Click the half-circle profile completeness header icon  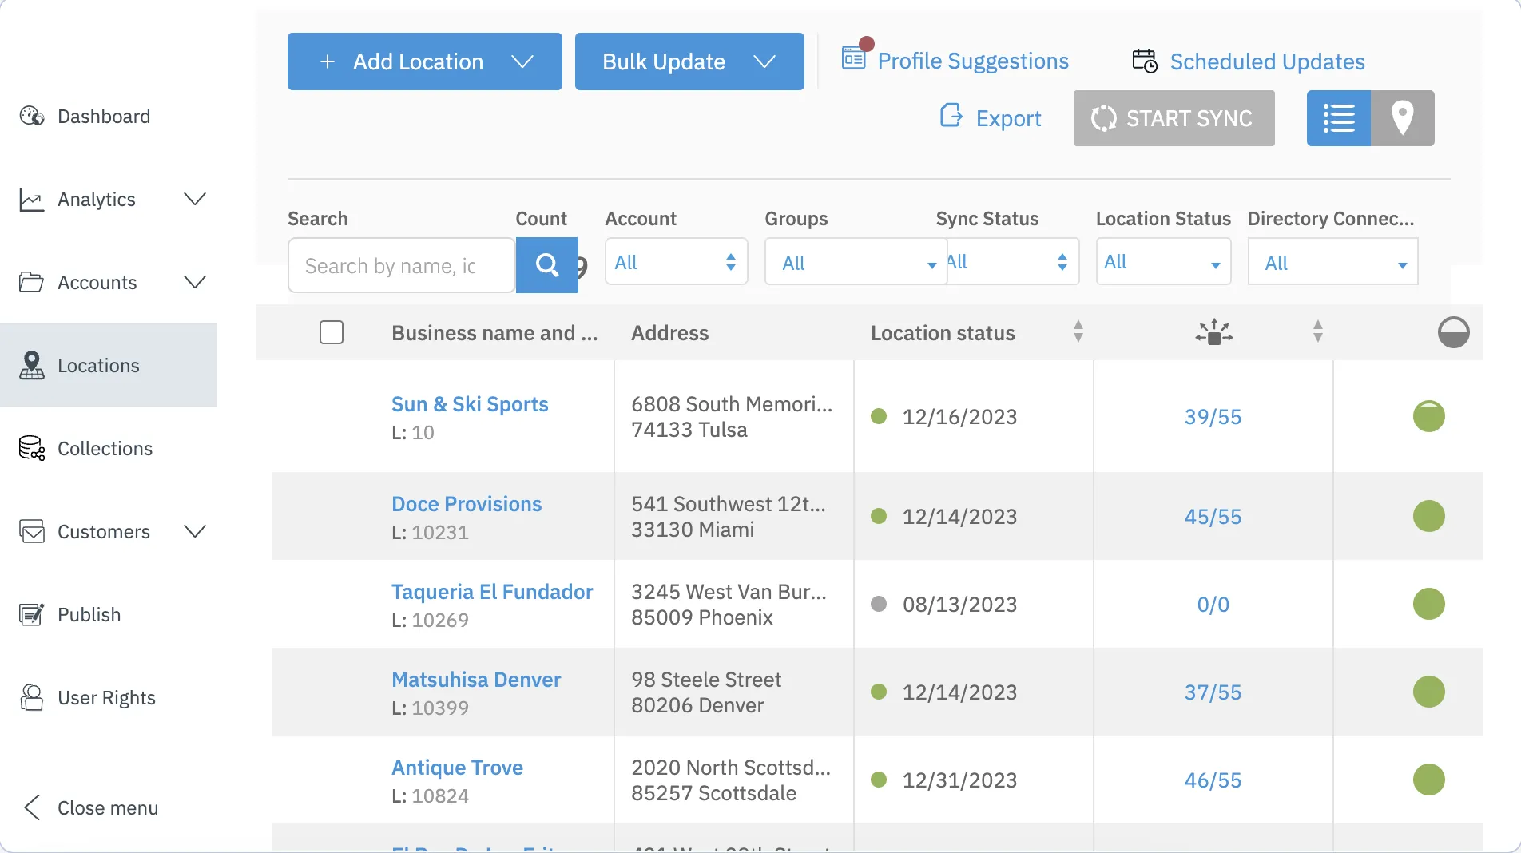(x=1453, y=332)
